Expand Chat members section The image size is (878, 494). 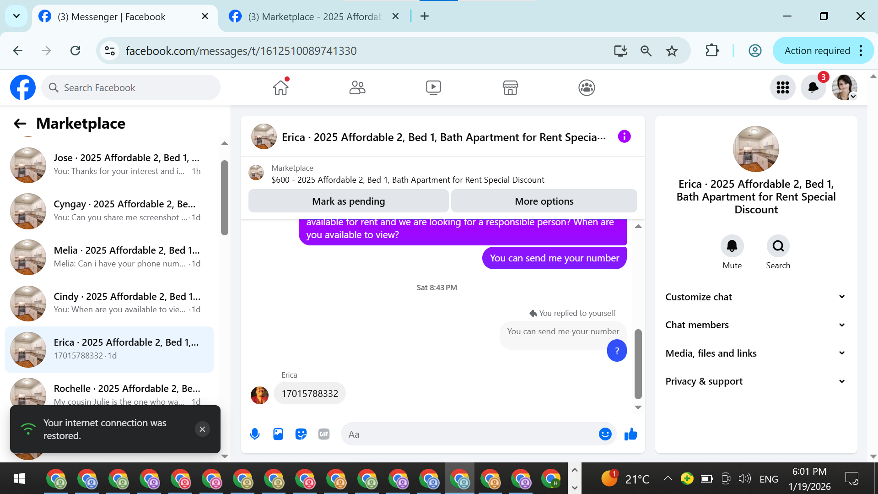756,325
